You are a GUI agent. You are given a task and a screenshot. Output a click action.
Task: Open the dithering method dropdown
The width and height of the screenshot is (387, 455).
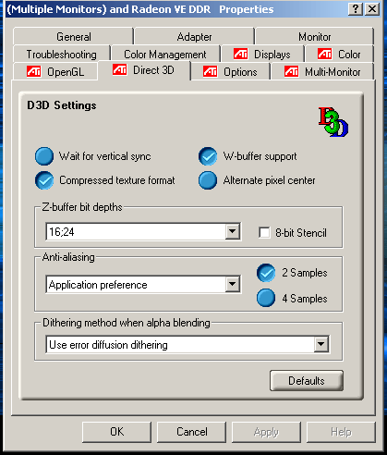click(x=321, y=344)
